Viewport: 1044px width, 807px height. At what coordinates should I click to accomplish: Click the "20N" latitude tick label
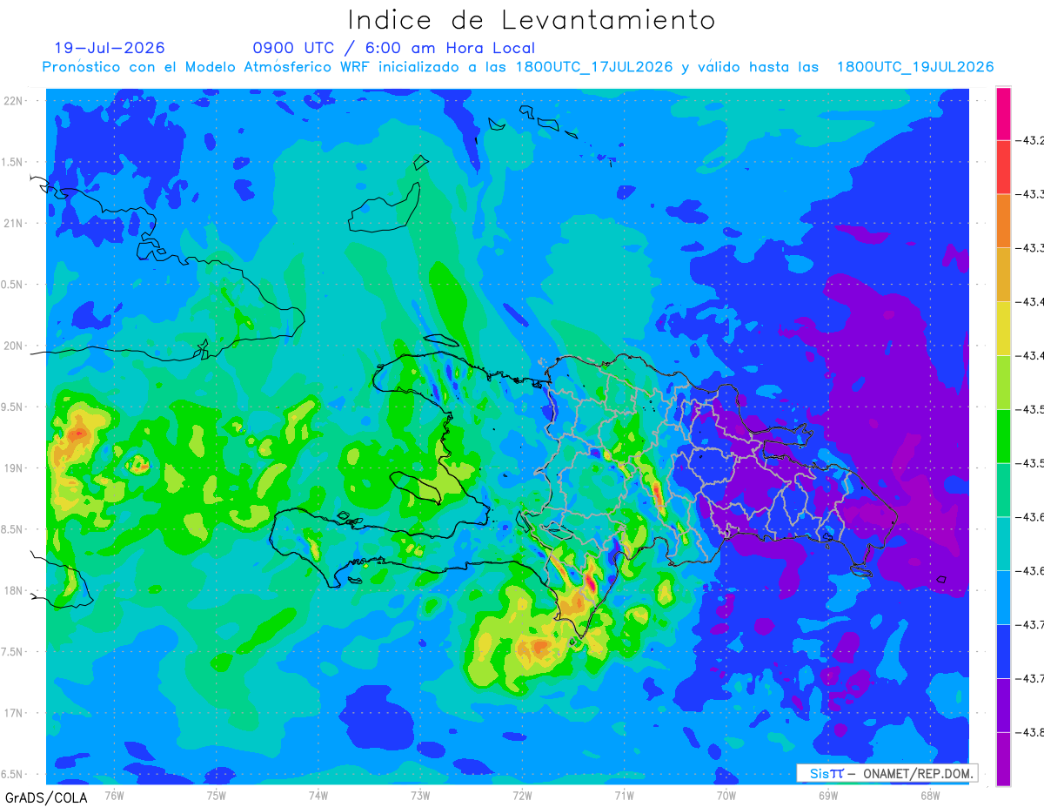coord(14,346)
